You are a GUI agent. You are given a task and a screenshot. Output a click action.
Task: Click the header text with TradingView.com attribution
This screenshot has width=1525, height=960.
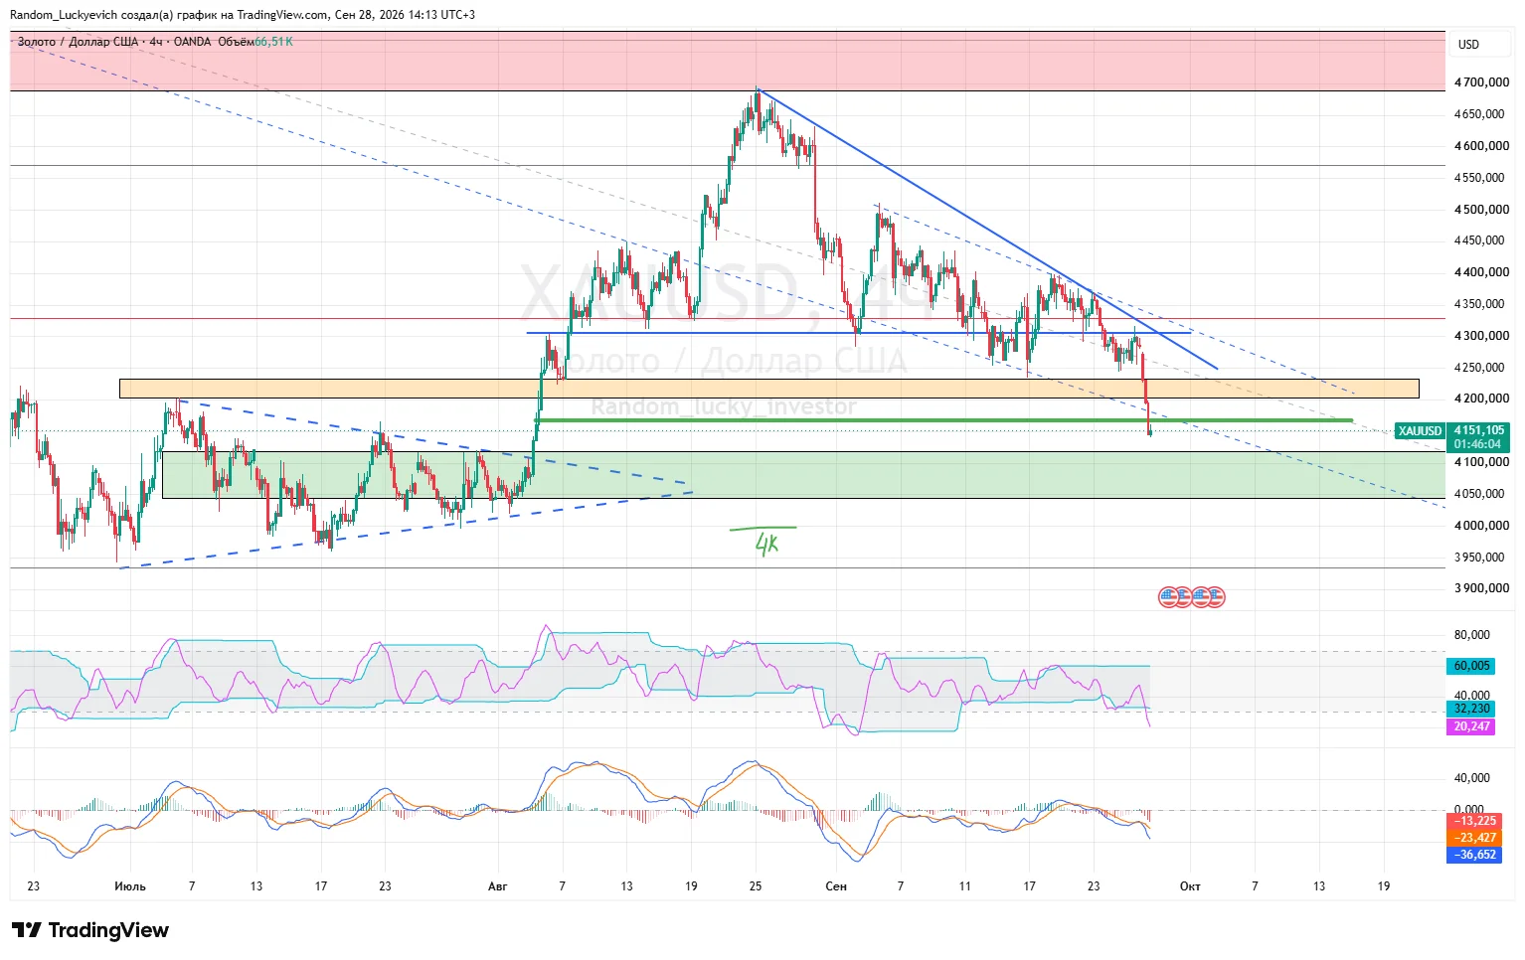tap(243, 15)
